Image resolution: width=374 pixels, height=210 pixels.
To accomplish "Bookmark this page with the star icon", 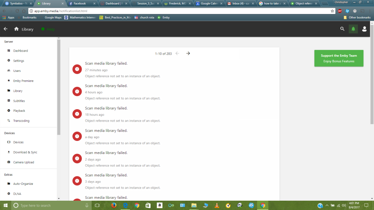I will coord(332,11).
